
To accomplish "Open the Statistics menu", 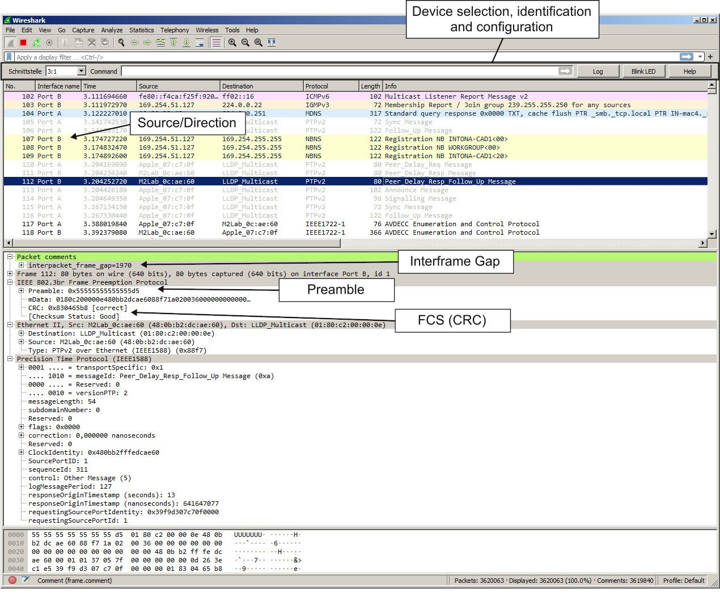I will click(141, 30).
